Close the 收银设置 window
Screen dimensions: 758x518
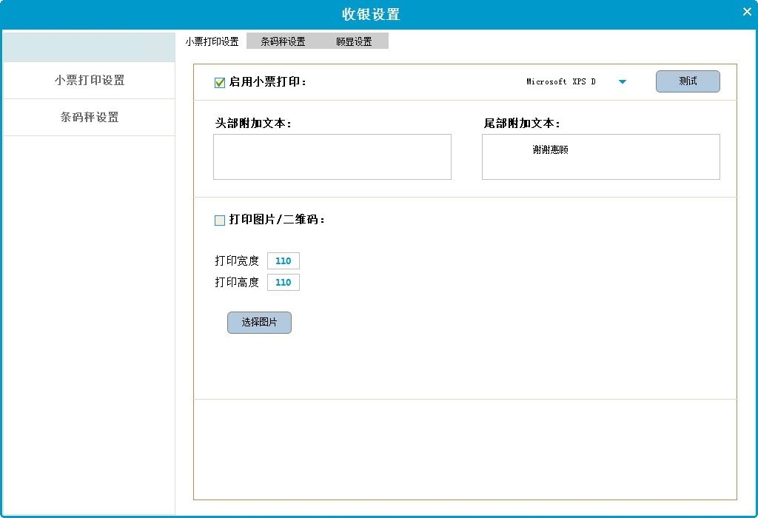pos(746,11)
